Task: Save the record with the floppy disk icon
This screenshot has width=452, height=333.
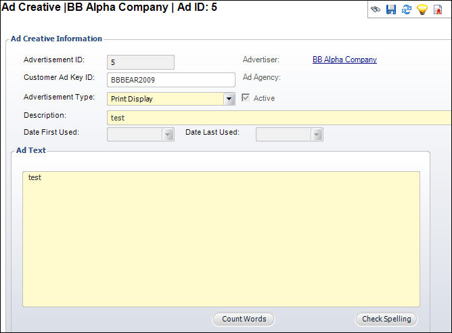Action: (x=391, y=9)
